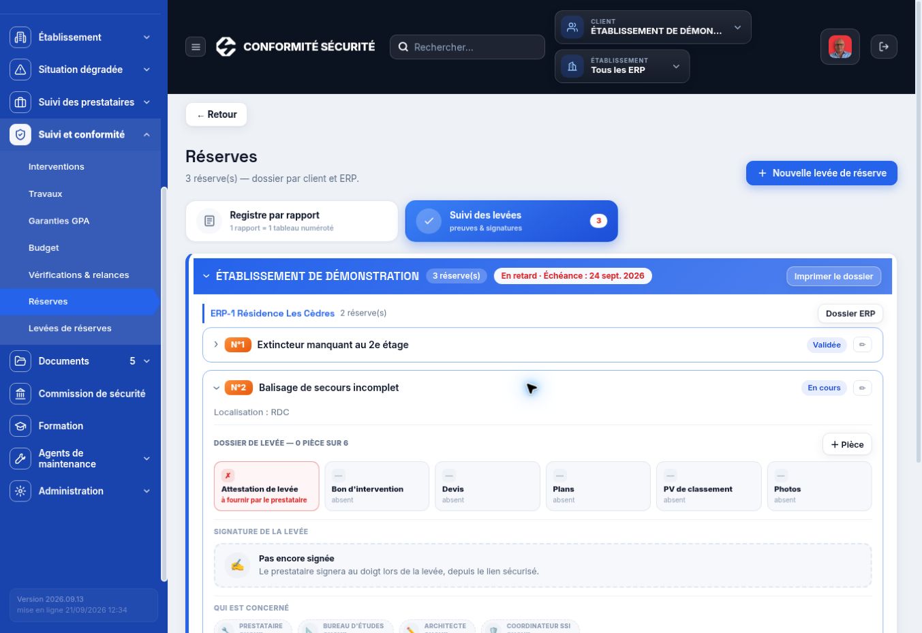
Task: Click the edit pencil for Extincteur manquant reserve
Action: tap(862, 345)
